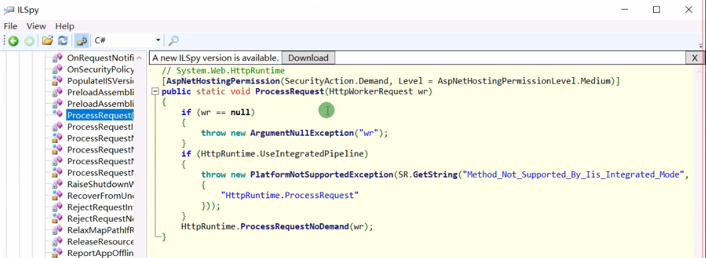This screenshot has width=706, height=258.
Task: Click method icon beside RejectRequestNo
Action: pyautogui.click(x=57, y=219)
